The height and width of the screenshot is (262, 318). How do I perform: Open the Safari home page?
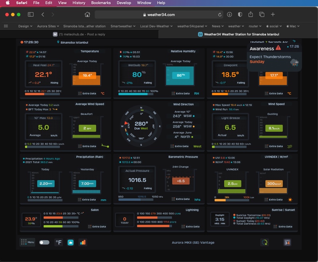[87, 14]
